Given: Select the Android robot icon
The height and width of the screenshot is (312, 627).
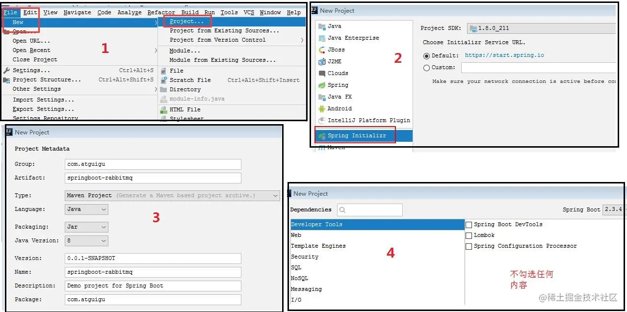Looking at the screenshot, I should [322, 108].
